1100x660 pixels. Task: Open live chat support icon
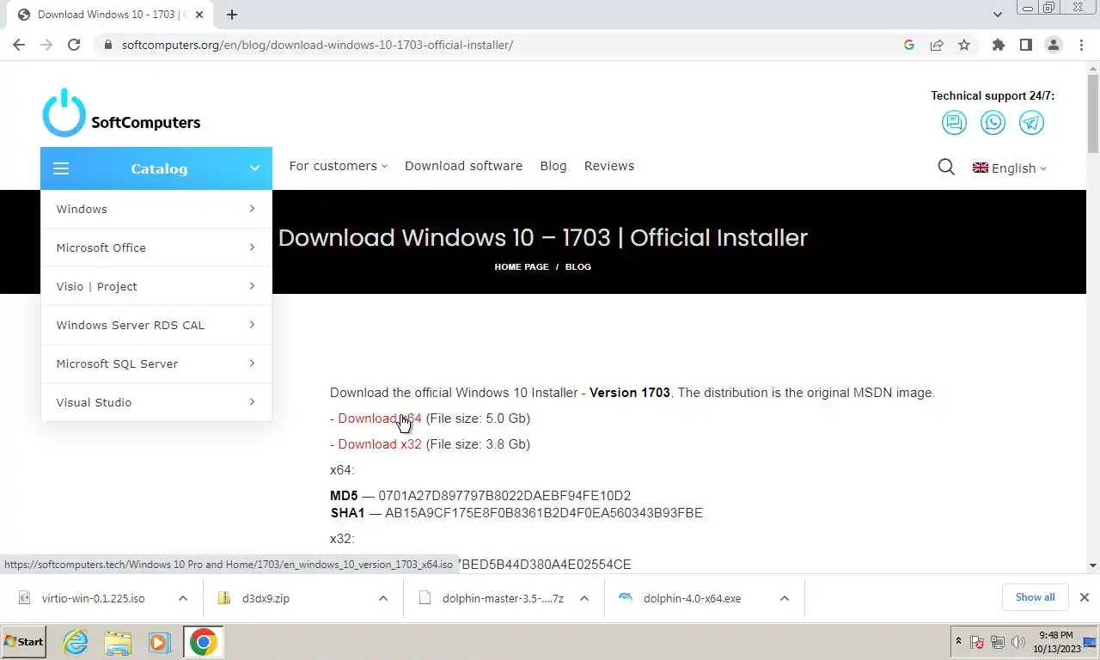point(954,123)
